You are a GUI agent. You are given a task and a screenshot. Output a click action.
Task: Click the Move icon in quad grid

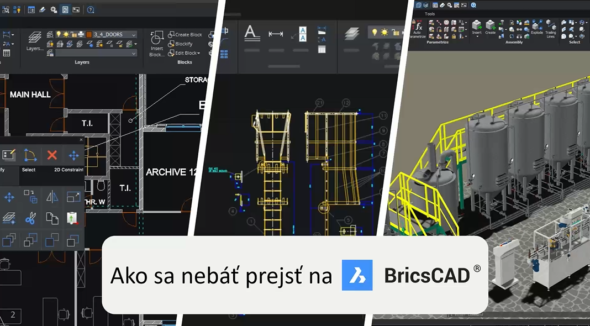coord(9,197)
